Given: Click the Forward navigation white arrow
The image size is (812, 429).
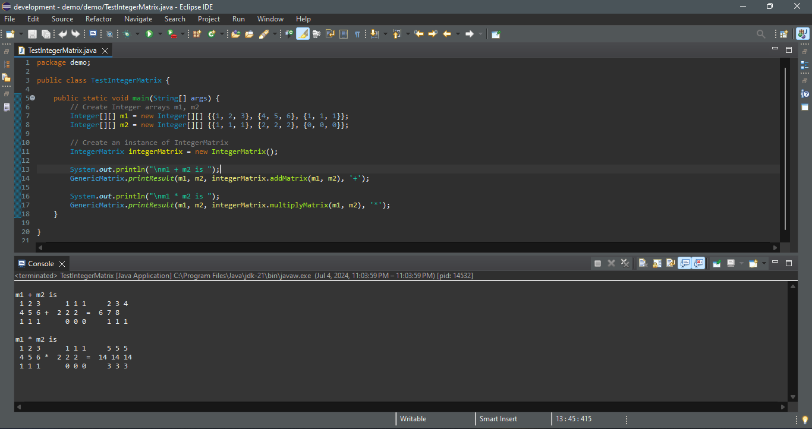Looking at the screenshot, I should pyautogui.click(x=470, y=34).
